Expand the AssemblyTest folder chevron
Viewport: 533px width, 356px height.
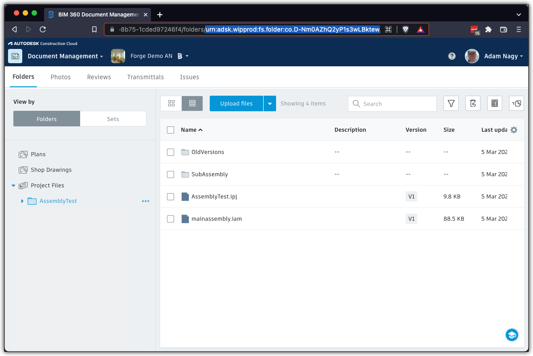22,201
